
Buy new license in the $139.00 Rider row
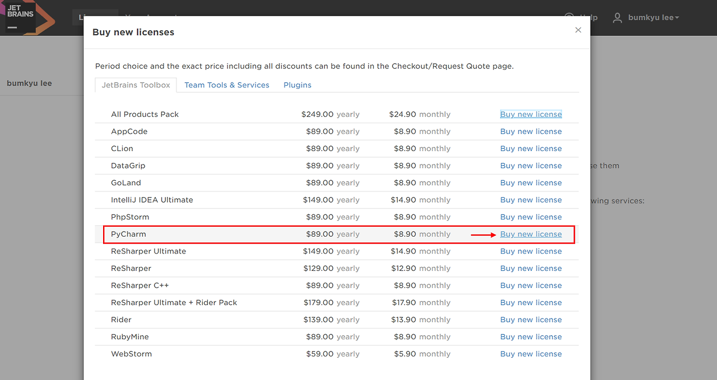tap(531, 320)
